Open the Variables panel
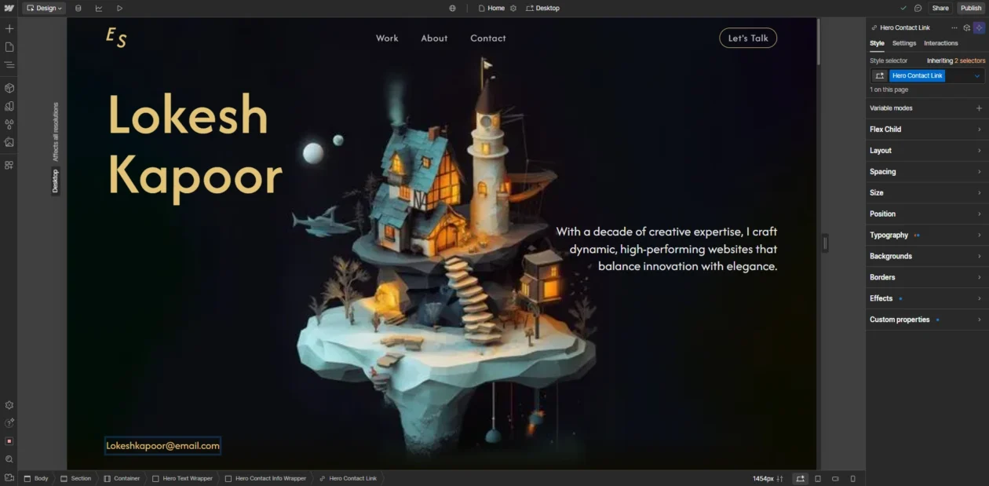 (x=9, y=106)
